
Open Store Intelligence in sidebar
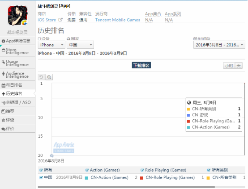[17, 51]
